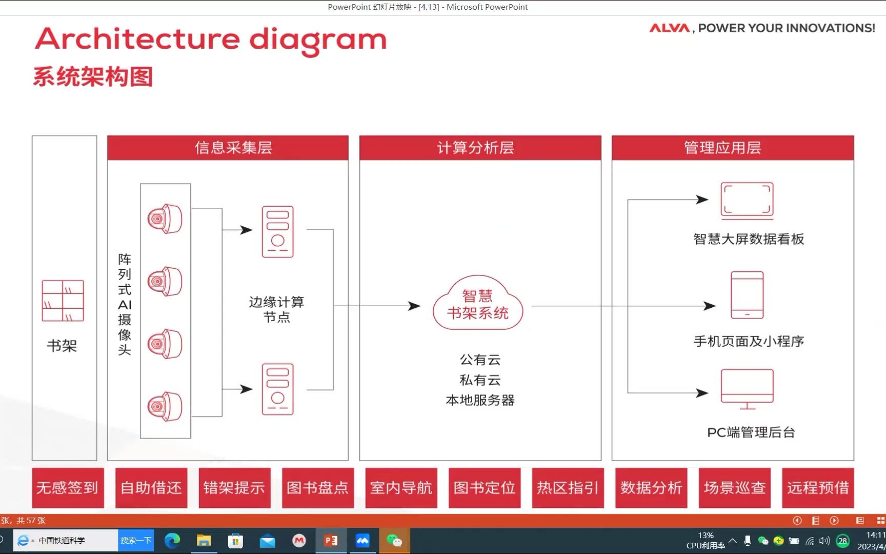Viewport: 886px width, 554px height.
Task: Click the large-screen icon above 智慧大屏数据看板
Action: [x=747, y=200]
